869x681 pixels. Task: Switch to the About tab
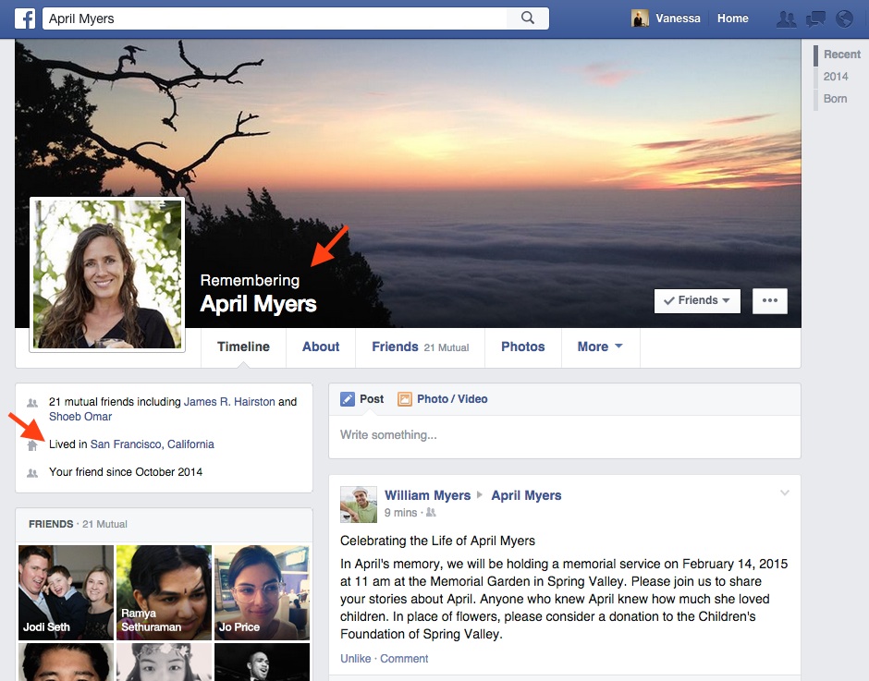tap(321, 347)
